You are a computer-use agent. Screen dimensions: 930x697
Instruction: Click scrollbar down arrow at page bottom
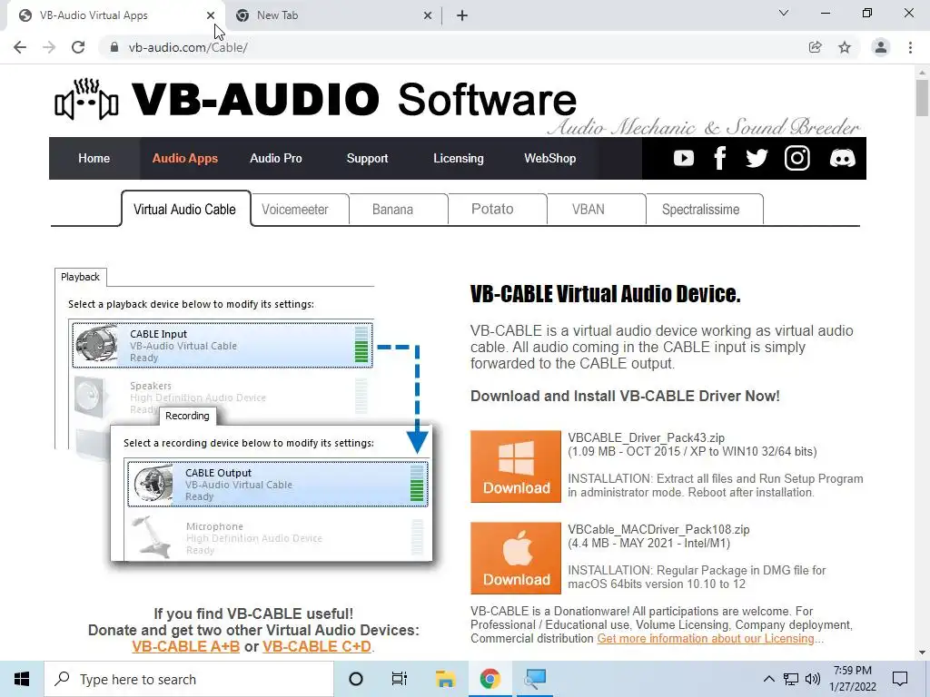[x=922, y=653]
